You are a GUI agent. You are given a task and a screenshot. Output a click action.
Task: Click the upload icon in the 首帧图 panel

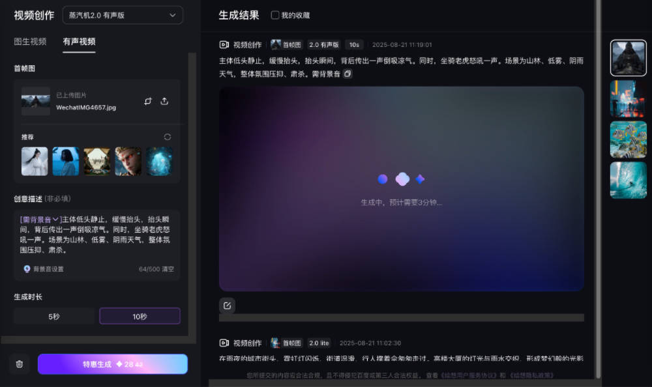pyautogui.click(x=164, y=101)
